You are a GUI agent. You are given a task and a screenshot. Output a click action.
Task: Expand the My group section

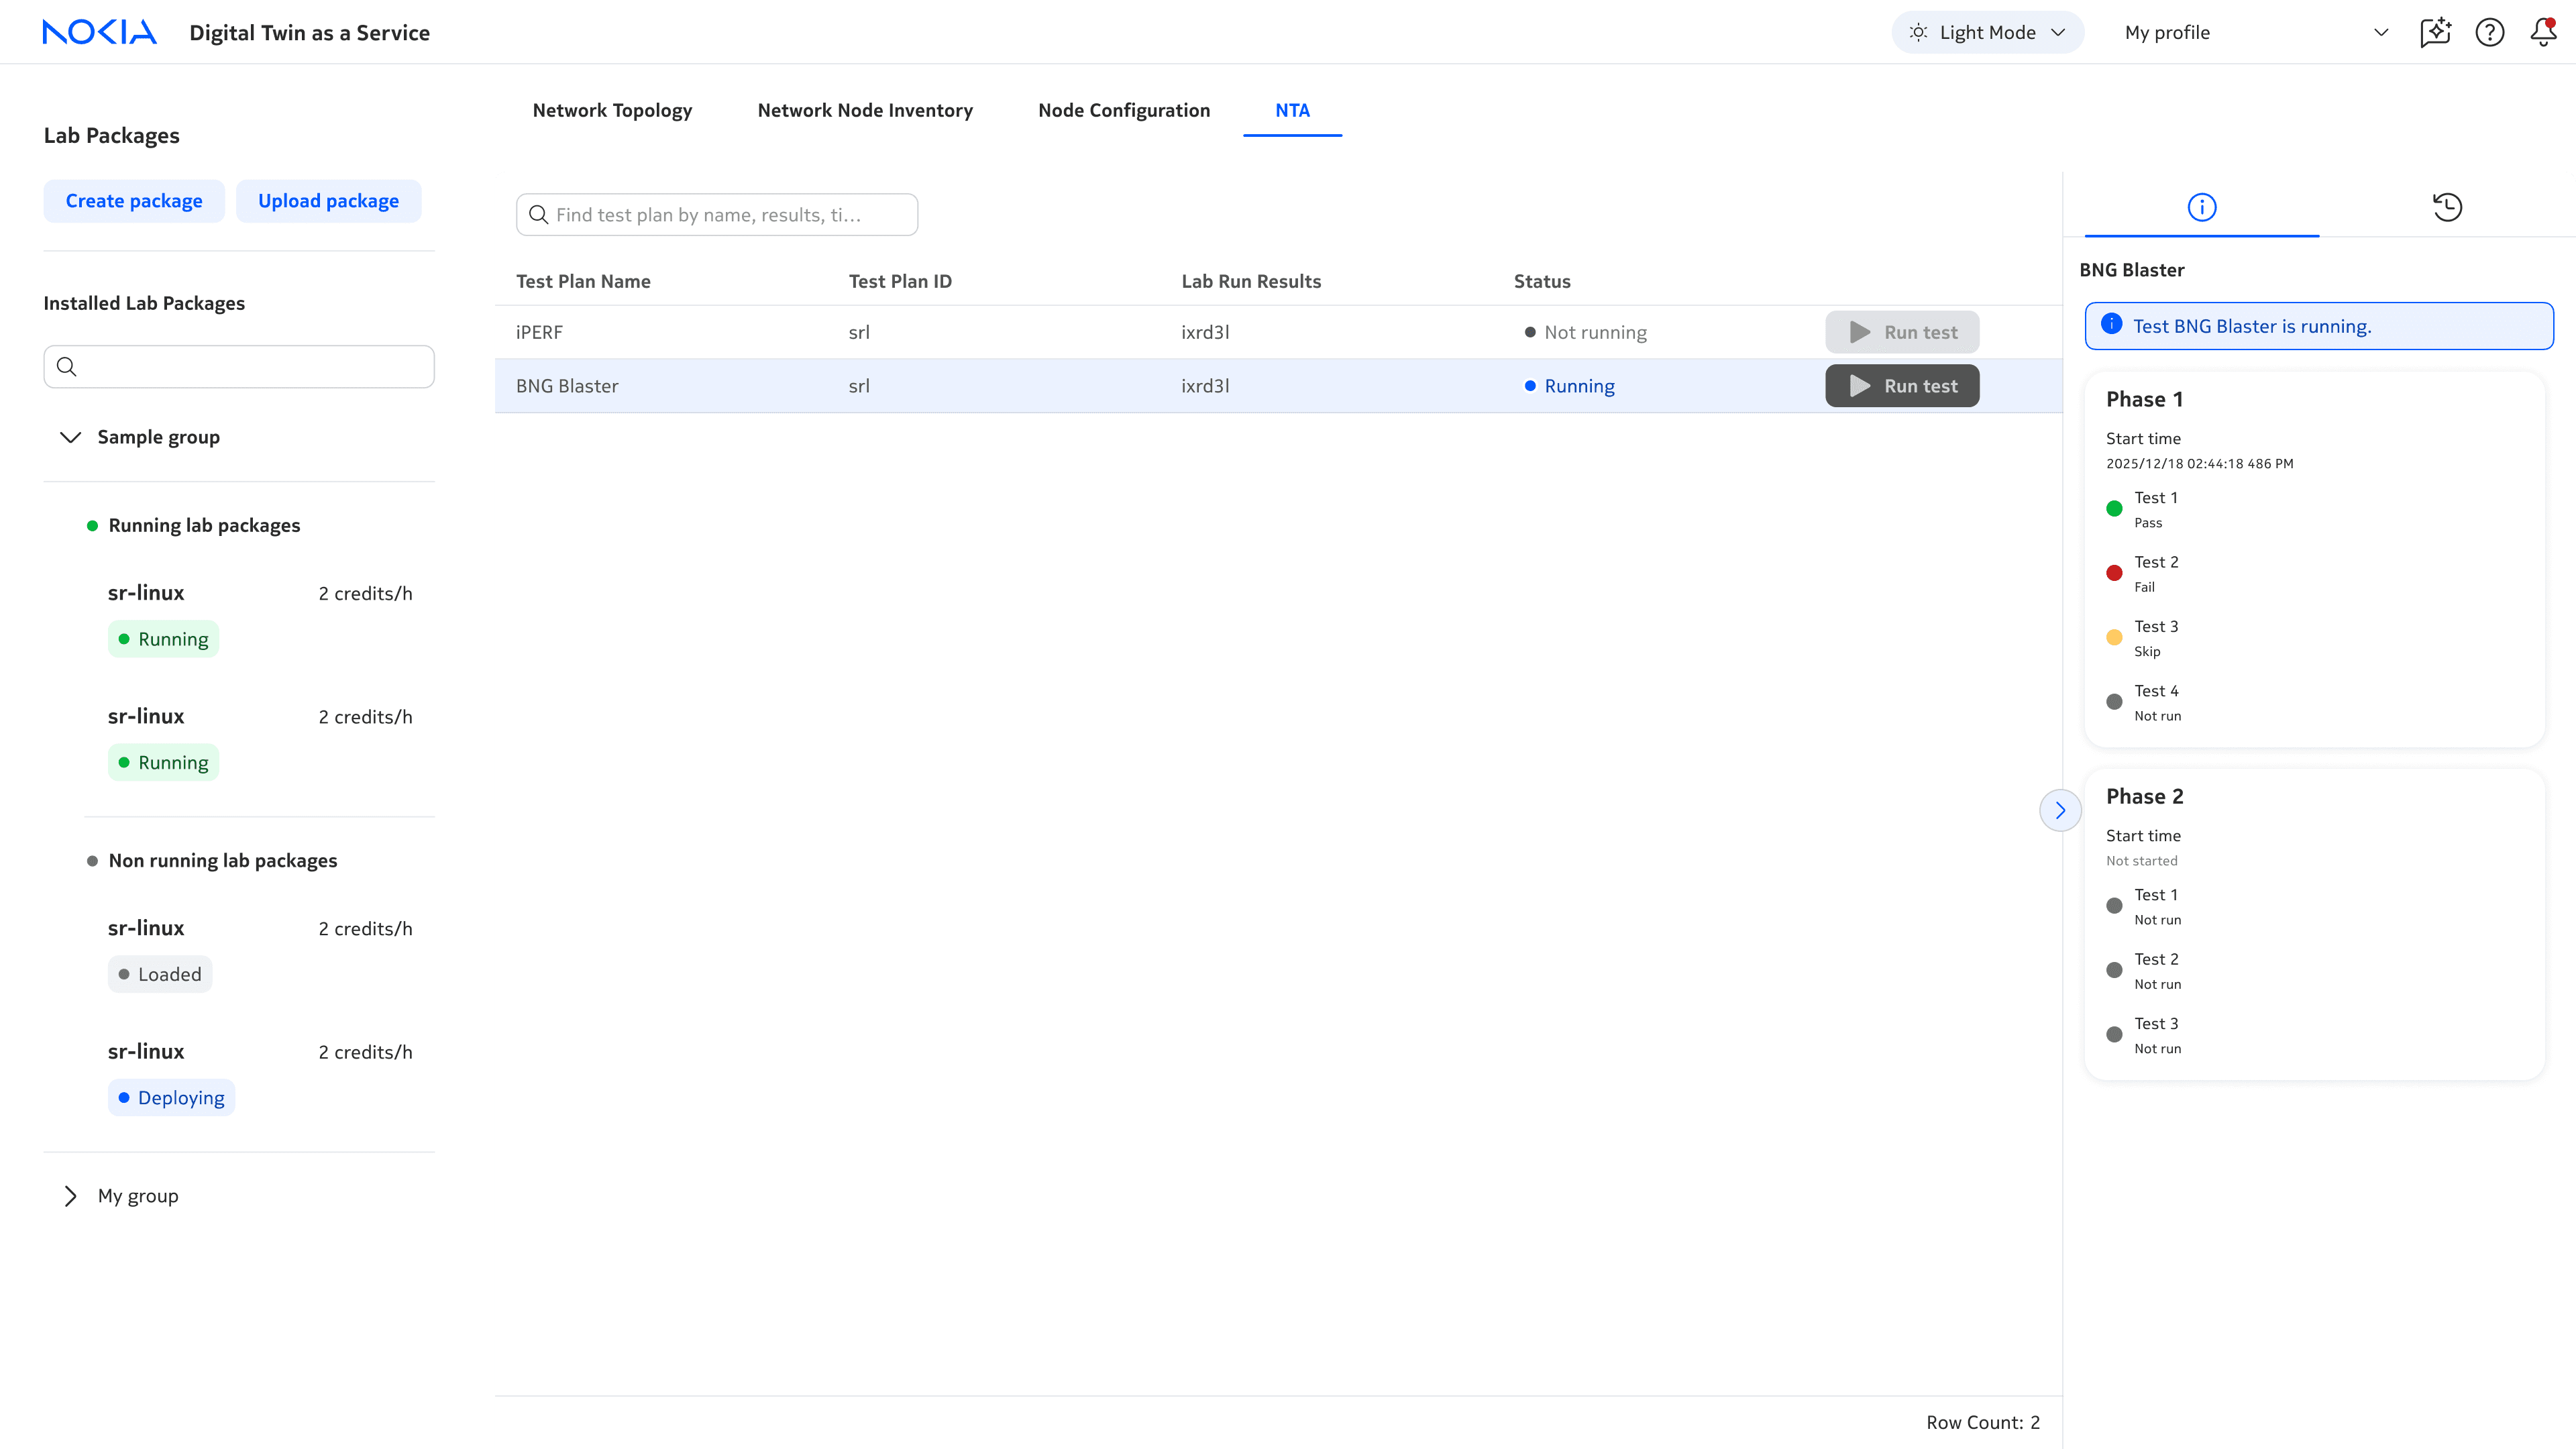[70, 1196]
